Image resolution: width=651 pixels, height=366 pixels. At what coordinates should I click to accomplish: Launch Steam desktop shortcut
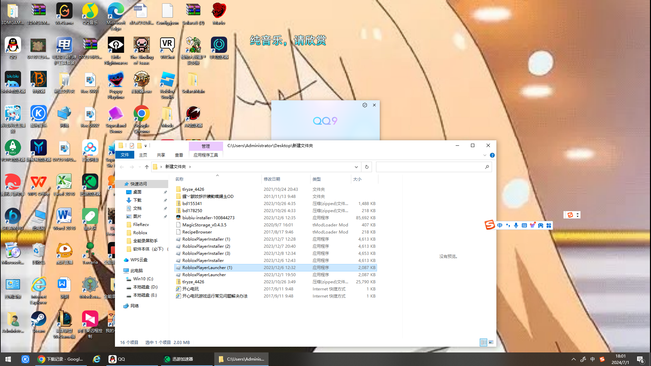coord(39,322)
